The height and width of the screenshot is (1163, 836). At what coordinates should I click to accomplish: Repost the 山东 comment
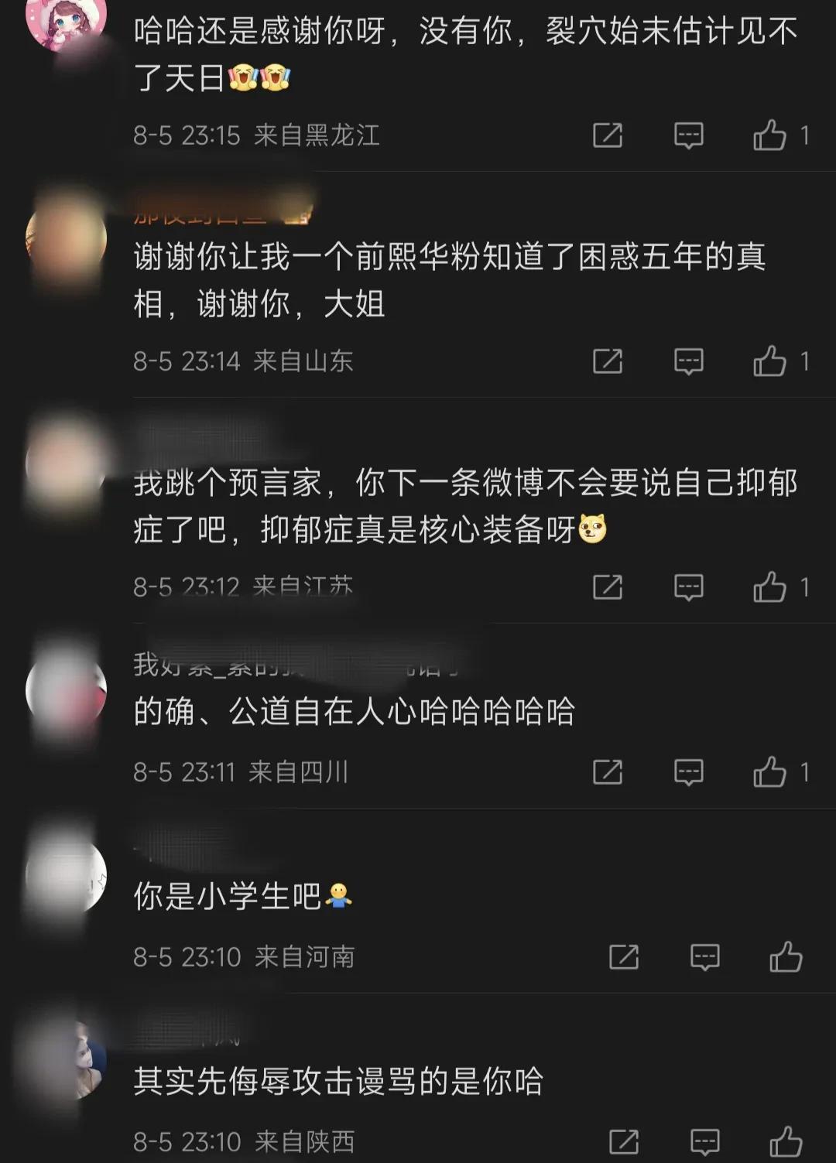coord(608,361)
